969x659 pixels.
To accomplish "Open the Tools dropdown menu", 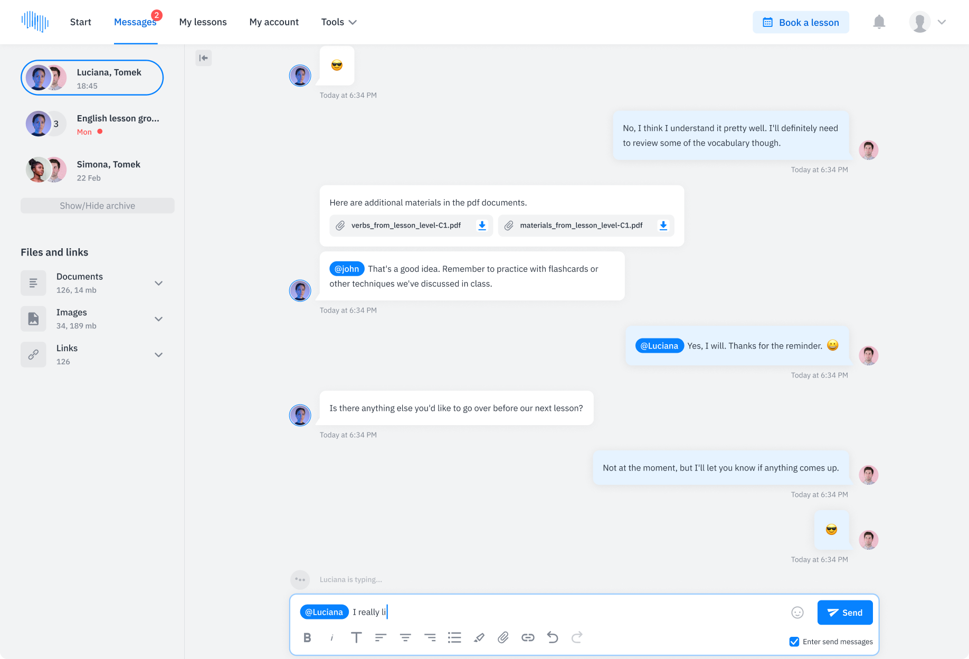I will (338, 22).
